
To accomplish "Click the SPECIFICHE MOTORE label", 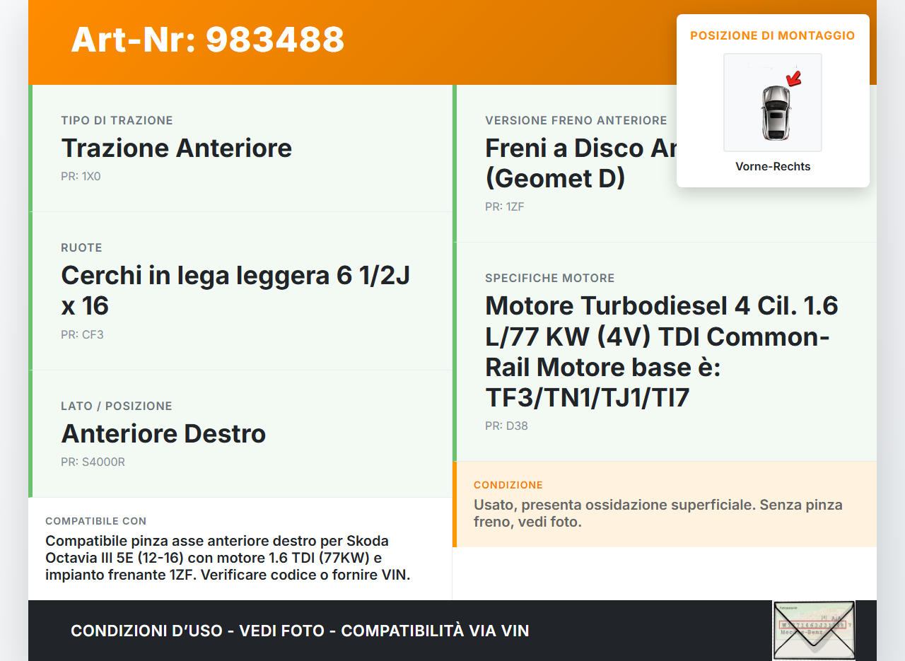I will [550, 279].
